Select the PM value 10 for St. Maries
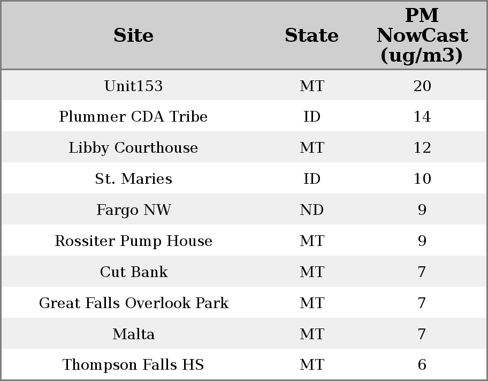The width and height of the screenshot is (488, 381). coord(422,179)
